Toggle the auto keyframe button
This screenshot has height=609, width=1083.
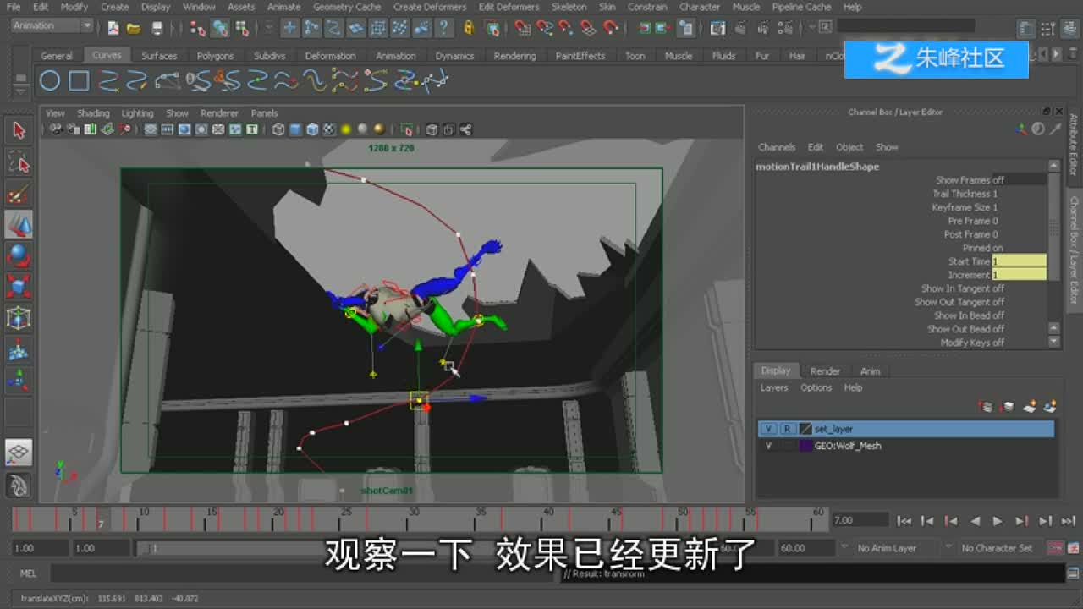point(1056,548)
